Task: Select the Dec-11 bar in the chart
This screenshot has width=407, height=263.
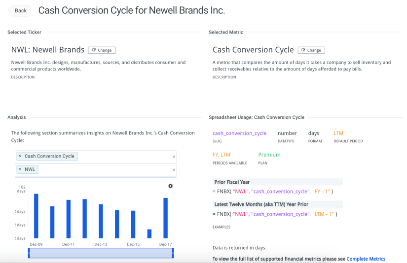Action: 69,219
